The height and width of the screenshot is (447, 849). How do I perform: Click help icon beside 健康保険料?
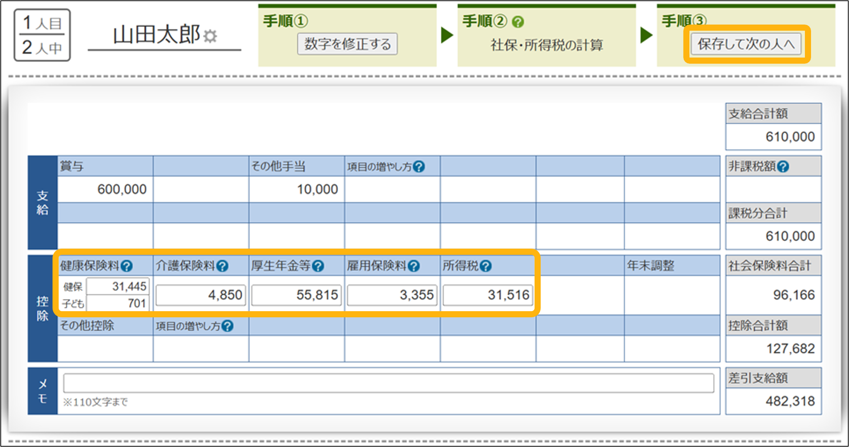pos(126,266)
